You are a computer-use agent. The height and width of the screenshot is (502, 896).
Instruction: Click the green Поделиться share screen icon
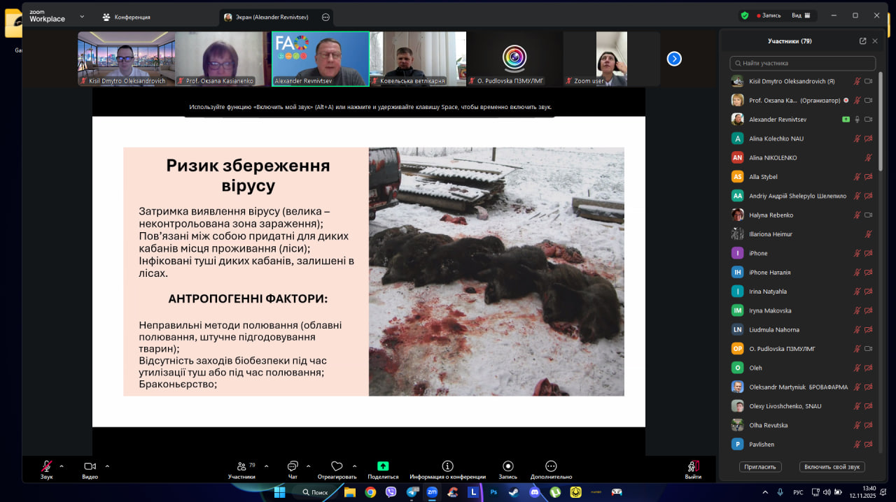tap(383, 466)
